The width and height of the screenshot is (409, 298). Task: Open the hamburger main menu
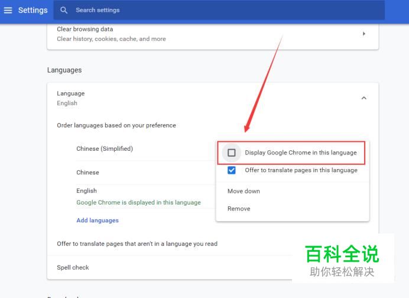(x=8, y=10)
